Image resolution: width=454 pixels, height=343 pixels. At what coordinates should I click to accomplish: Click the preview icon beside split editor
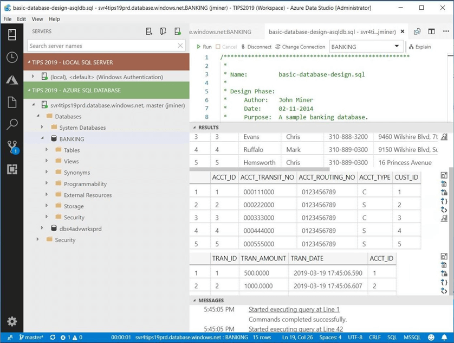(x=417, y=31)
